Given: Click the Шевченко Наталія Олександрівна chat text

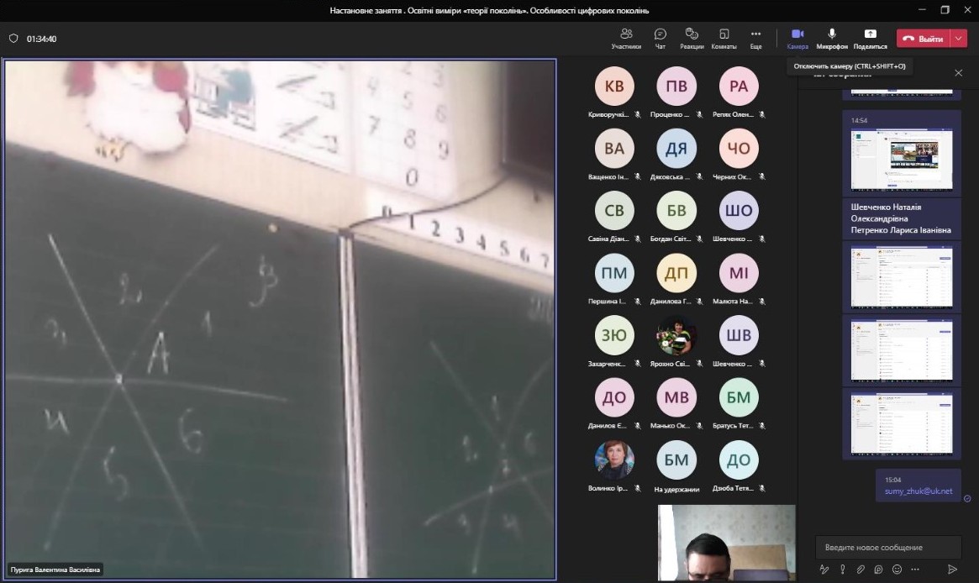Looking at the screenshot, I should coord(886,213).
